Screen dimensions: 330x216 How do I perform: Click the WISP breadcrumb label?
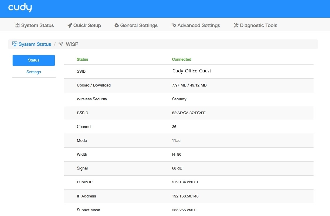click(72, 44)
